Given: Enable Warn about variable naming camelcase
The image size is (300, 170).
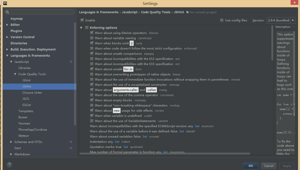Looking at the screenshot, I should click(x=92, y=38).
